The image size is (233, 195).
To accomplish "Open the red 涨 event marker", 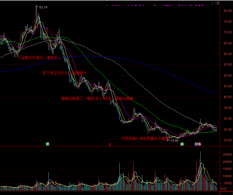I will (x=200, y=144).
